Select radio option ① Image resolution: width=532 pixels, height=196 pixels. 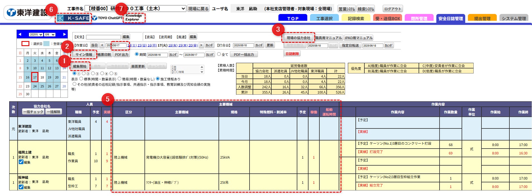pyautogui.click(x=74, y=73)
